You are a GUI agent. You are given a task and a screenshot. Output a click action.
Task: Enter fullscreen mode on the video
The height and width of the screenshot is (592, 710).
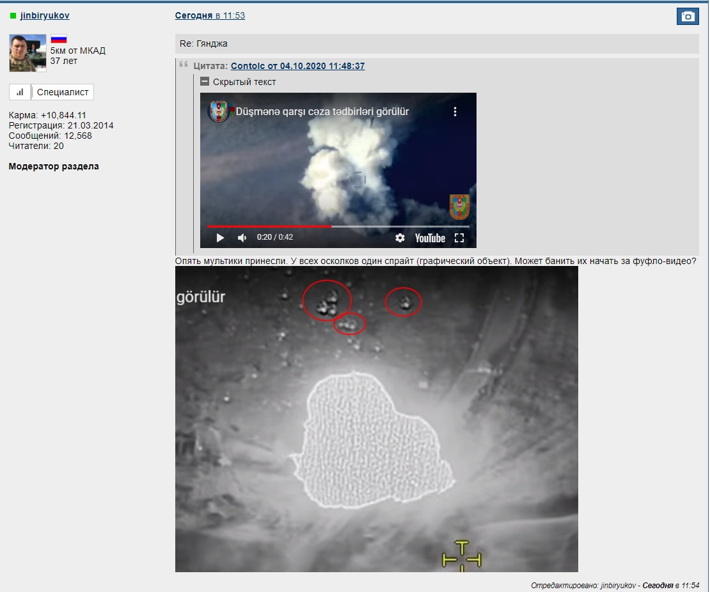459,238
